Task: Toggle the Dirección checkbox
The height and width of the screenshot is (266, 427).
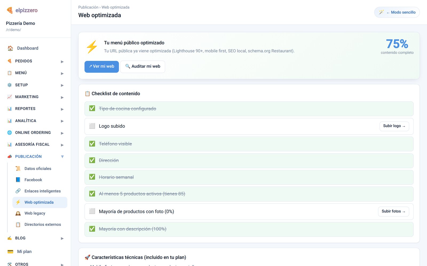Action: 92,160
